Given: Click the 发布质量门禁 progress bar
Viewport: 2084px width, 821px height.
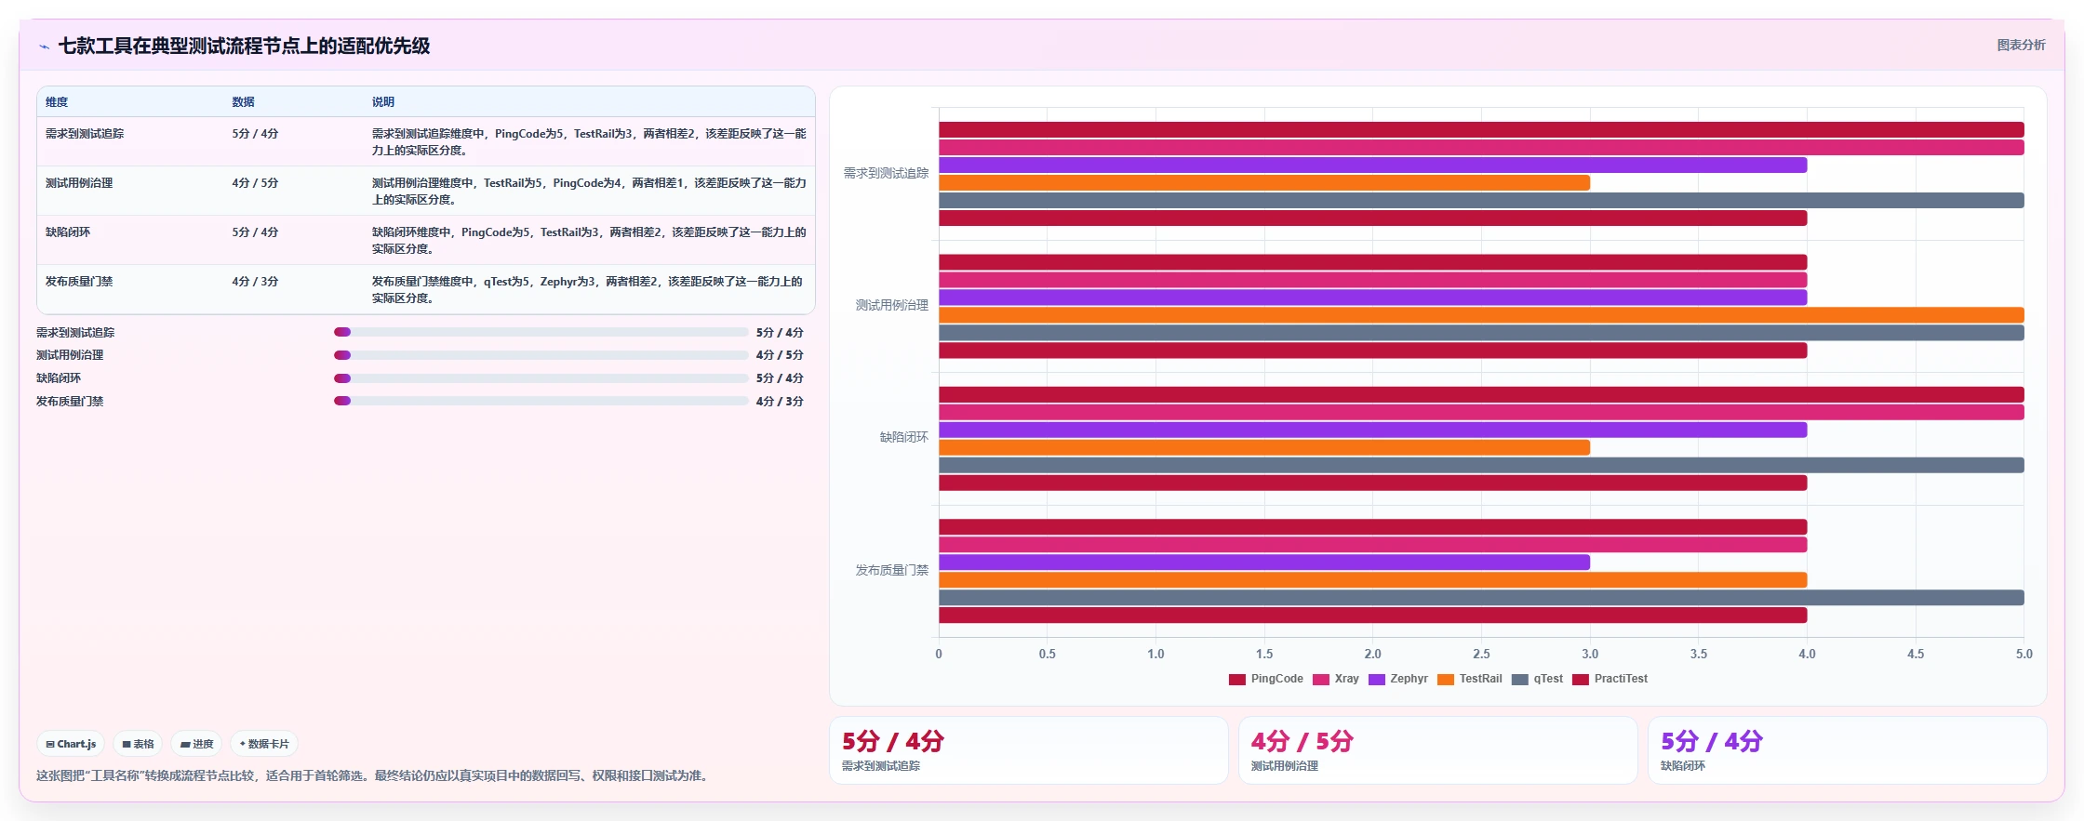Looking at the screenshot, I should (x=541, y=402).
